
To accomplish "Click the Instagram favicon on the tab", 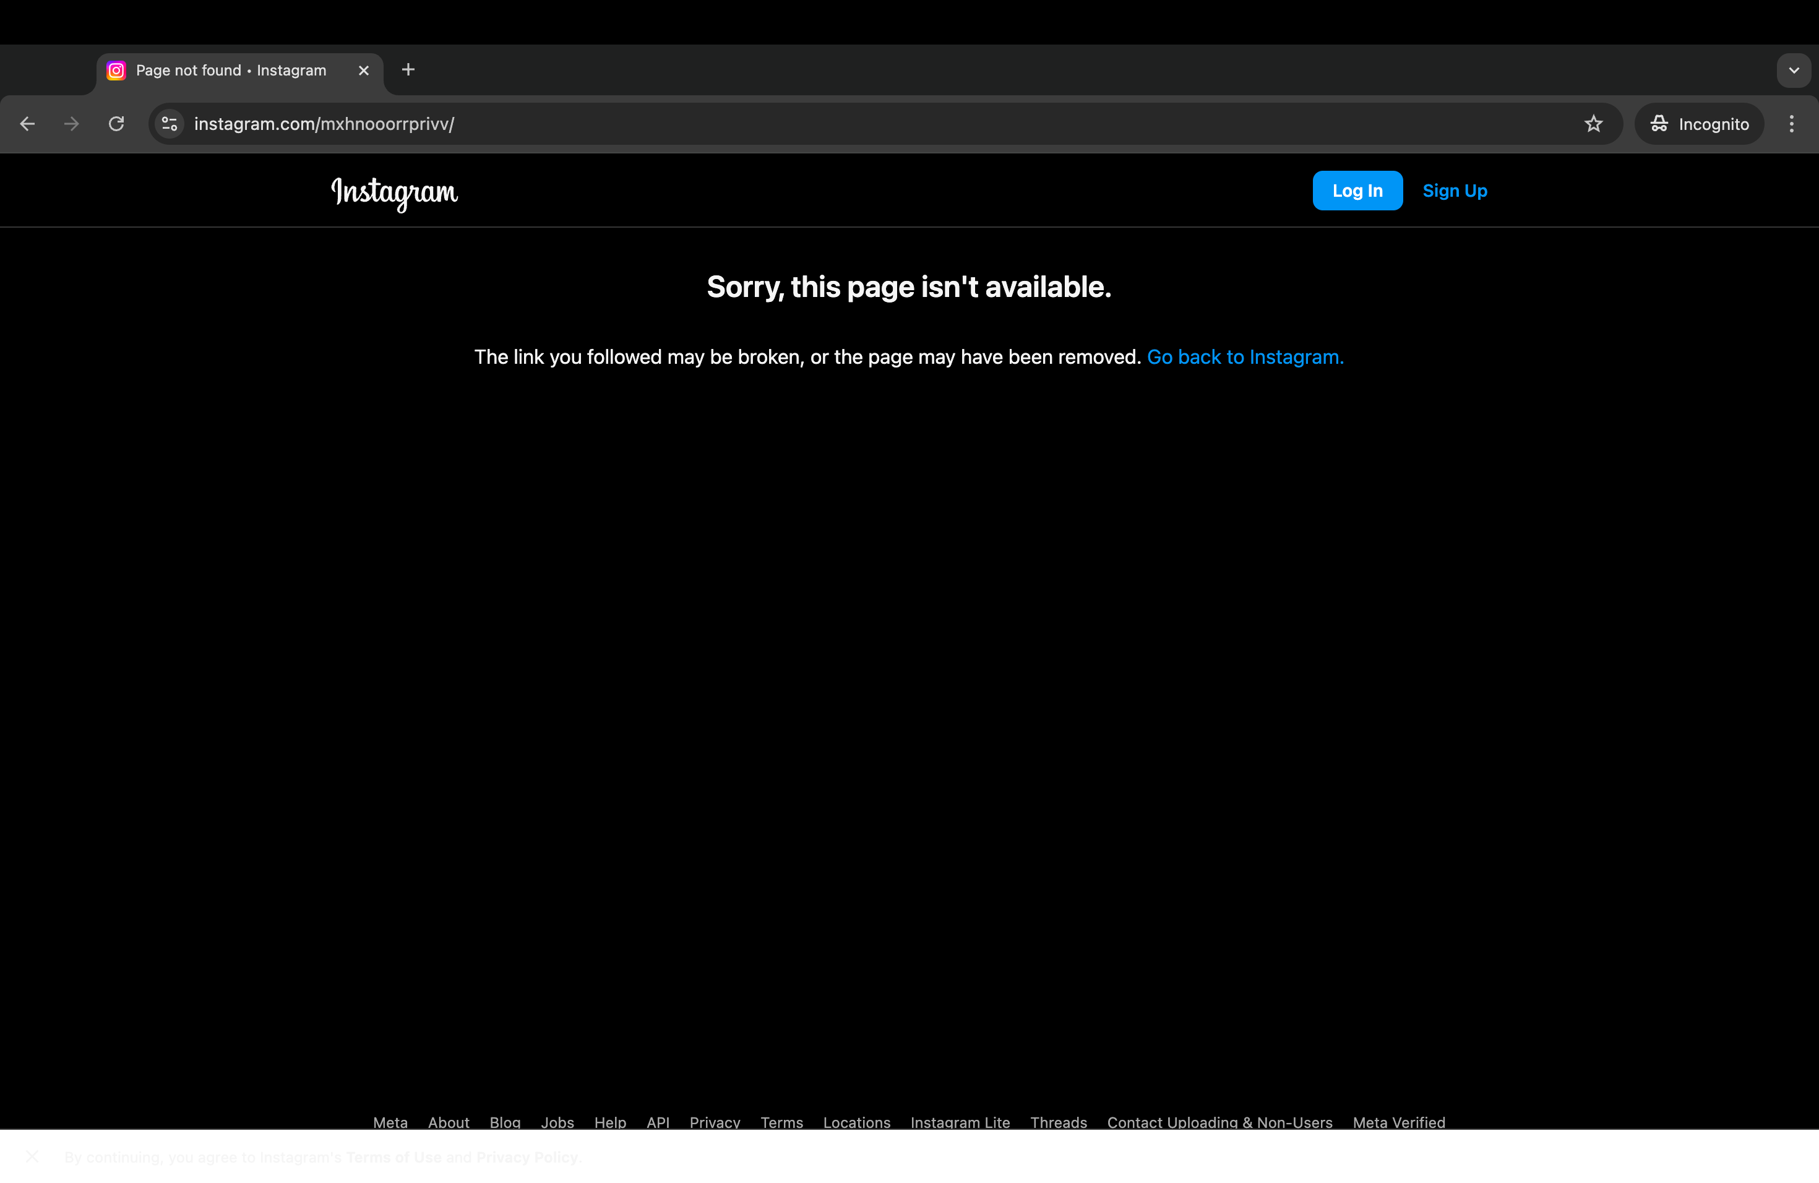I will click(x=116, y=71).
